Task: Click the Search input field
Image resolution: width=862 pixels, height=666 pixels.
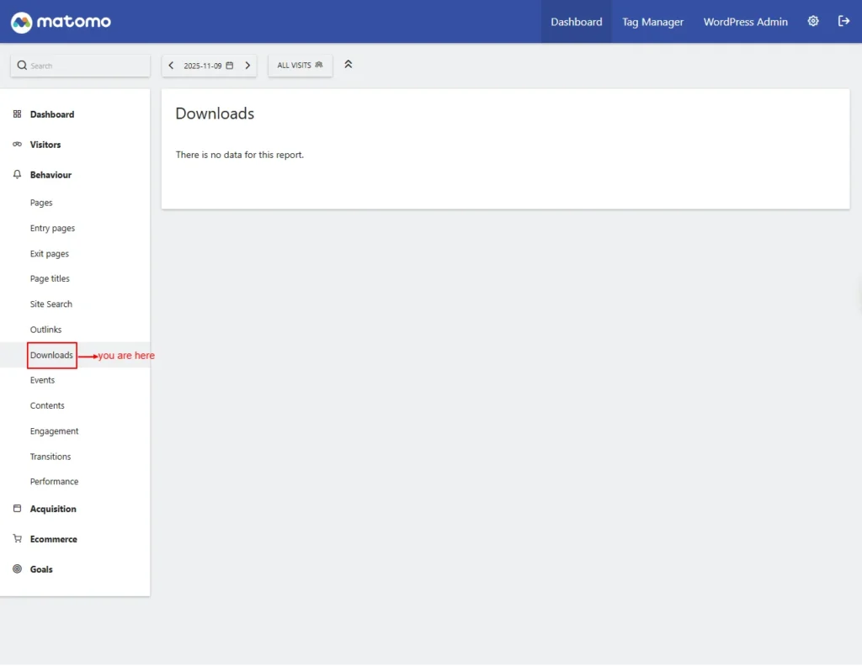Action: (84, 66)
